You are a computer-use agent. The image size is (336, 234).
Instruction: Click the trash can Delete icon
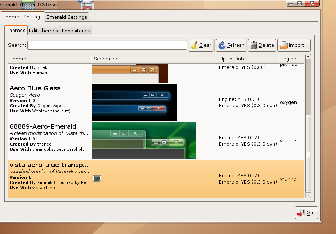(x=254, y=45)
